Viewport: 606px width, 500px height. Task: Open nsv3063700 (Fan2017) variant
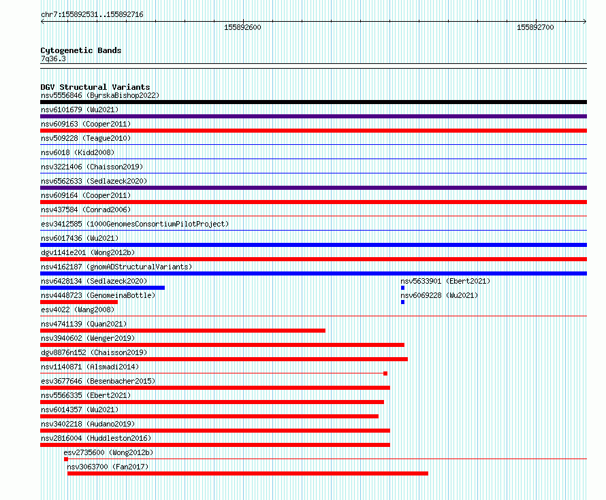coord(108,467)
